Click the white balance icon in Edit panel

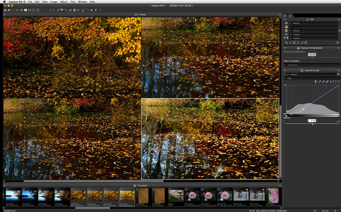point(286,31)
